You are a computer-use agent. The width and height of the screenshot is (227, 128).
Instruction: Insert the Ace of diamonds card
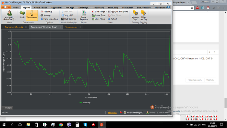[216, 119]
